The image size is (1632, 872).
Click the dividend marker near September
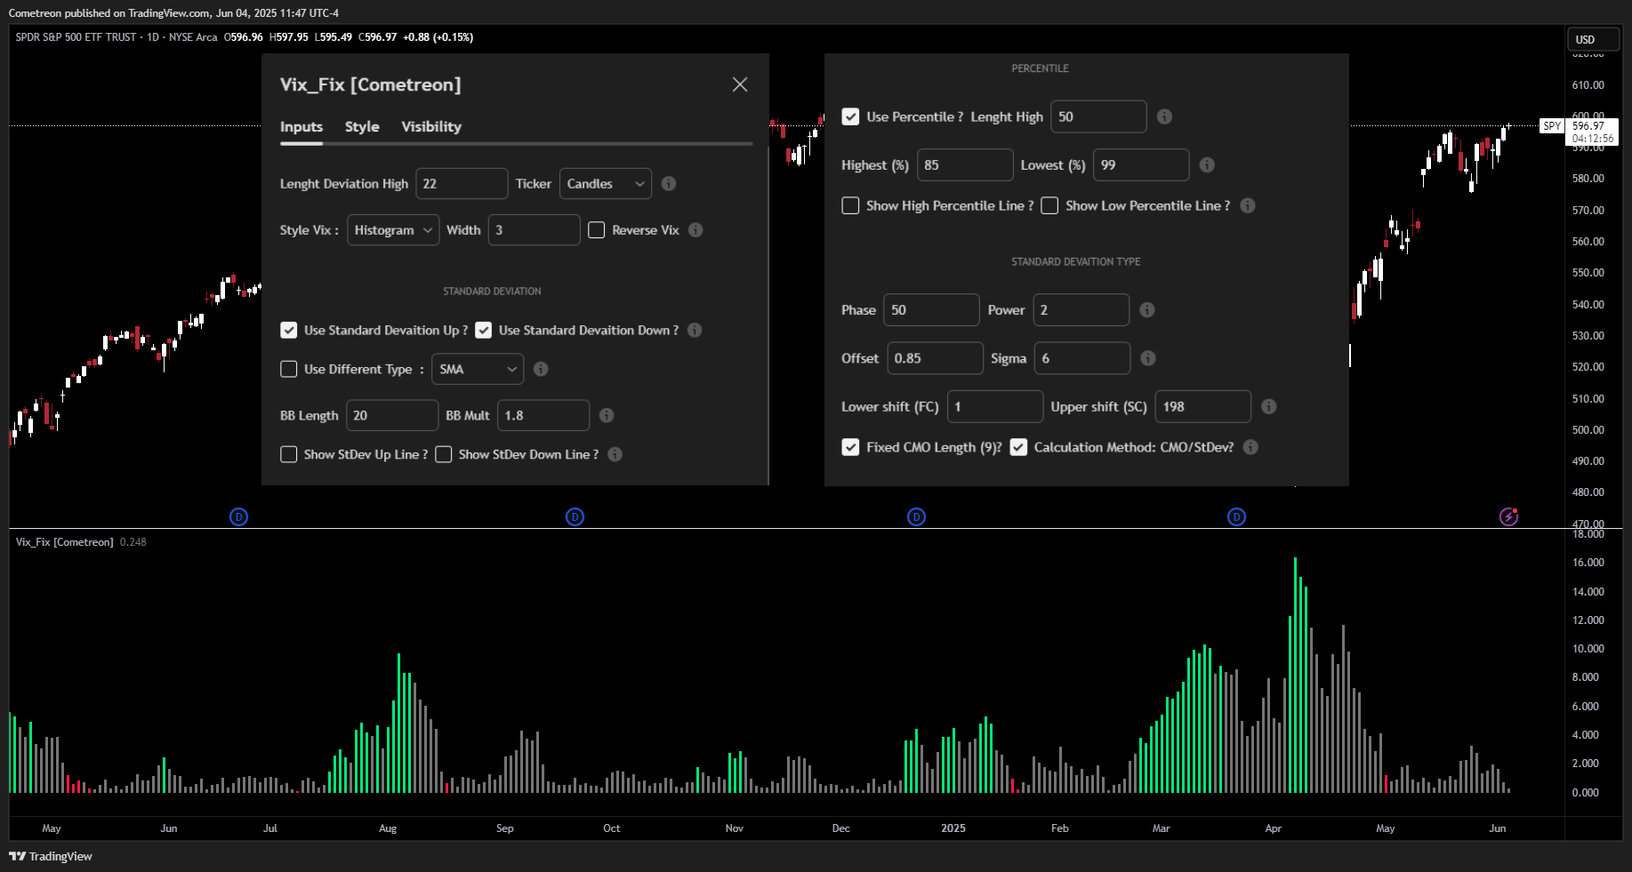575,516
